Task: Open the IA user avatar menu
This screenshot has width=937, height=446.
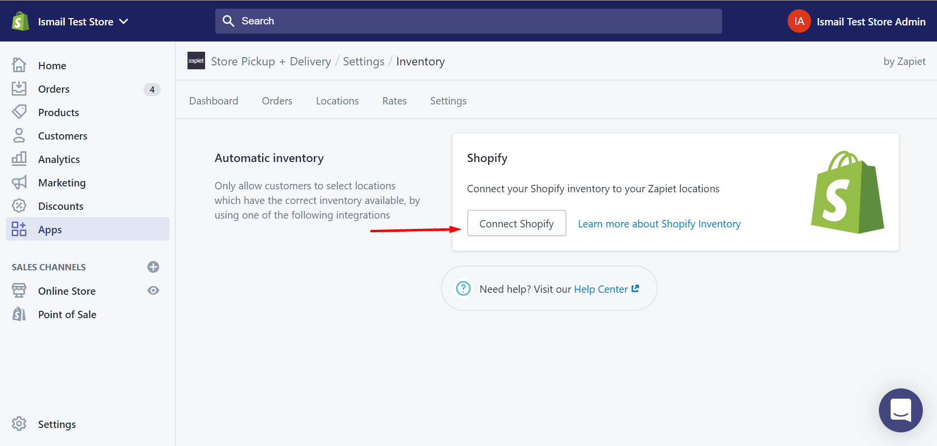Action: pyautogui.click(x=799, y=21)
